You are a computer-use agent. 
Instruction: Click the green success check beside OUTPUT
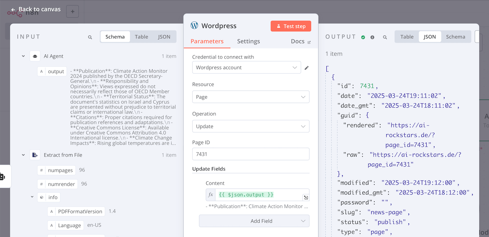363,37
